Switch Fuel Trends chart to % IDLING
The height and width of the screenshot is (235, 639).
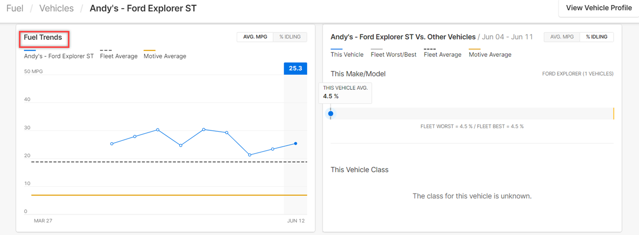[x=290, y=37]
